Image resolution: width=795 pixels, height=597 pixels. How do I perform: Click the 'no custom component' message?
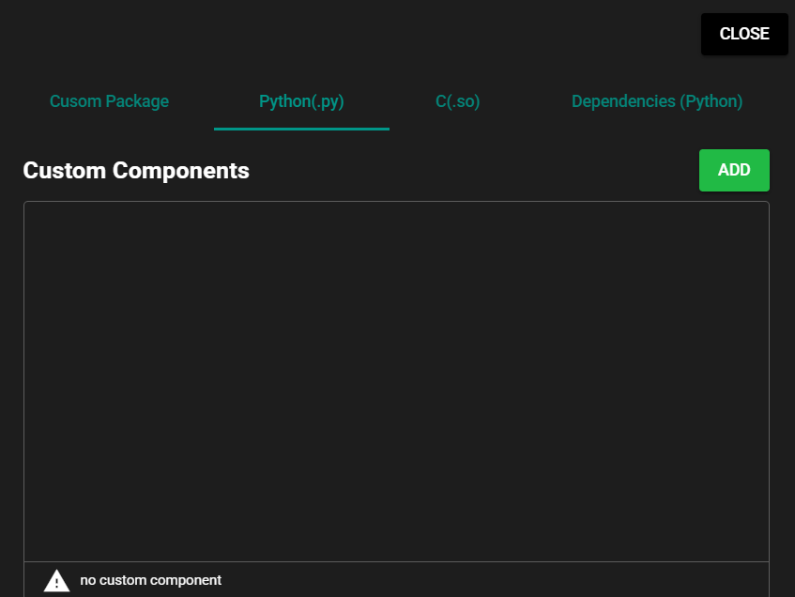150,580
